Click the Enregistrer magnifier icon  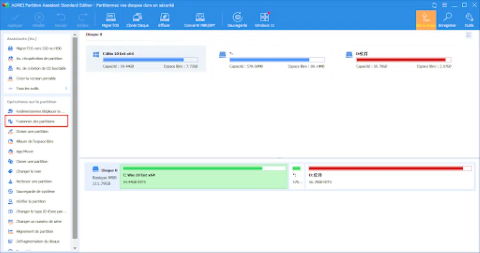tap(447, 20)
